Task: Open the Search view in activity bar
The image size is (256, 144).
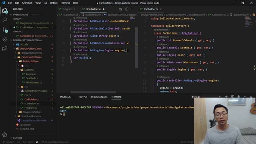Action: [5, 20]
